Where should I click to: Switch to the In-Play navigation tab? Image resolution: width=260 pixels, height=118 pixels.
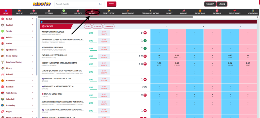point(20,12)
